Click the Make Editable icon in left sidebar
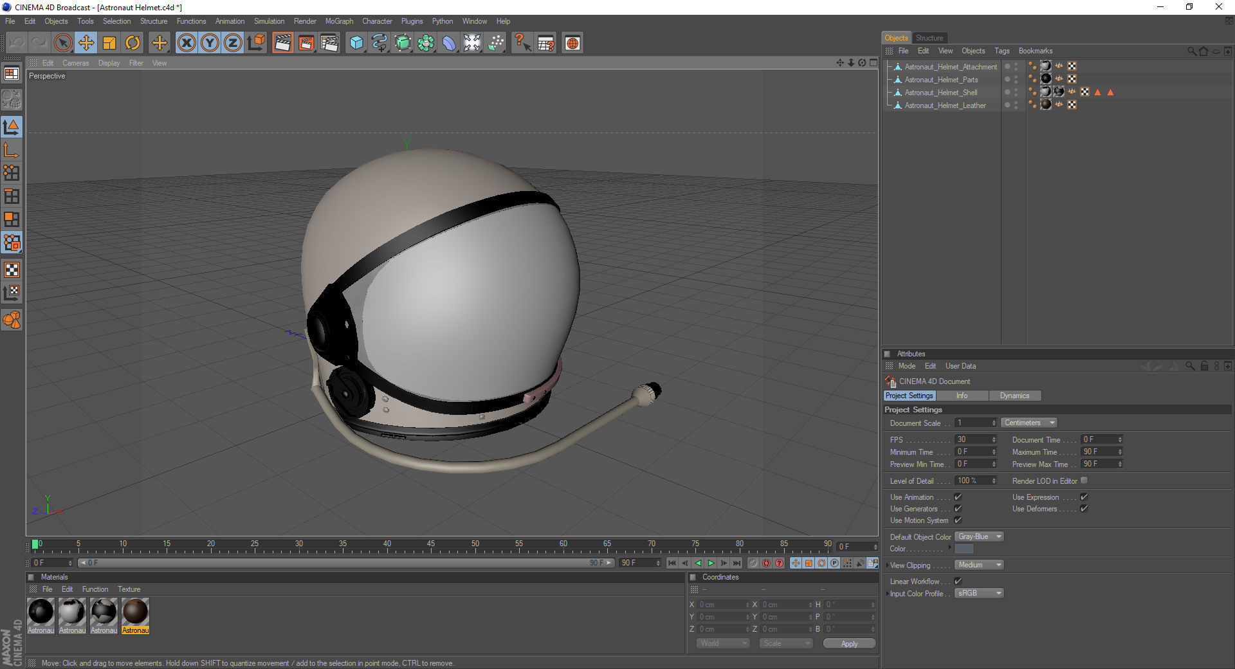Image resolution: width=1235 pixels, height=669 pixels. click(x=12, y=100)
